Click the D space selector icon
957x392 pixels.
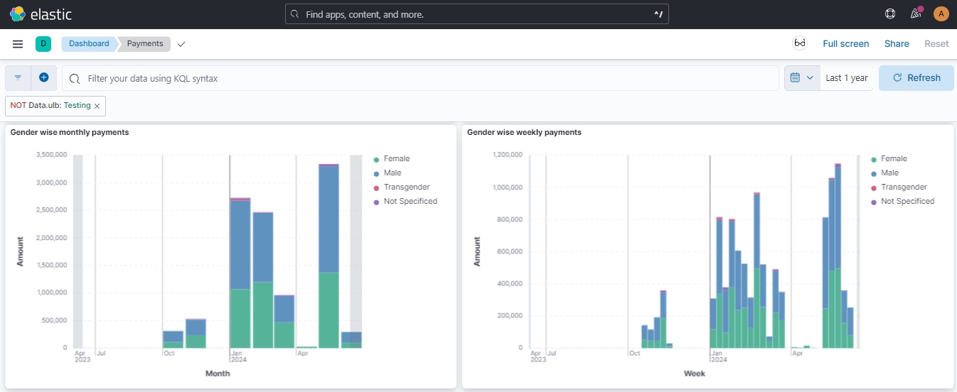(x=43, y=44)
